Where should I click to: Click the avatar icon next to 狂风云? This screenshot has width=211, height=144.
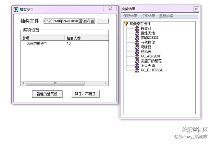click(137, 51)
